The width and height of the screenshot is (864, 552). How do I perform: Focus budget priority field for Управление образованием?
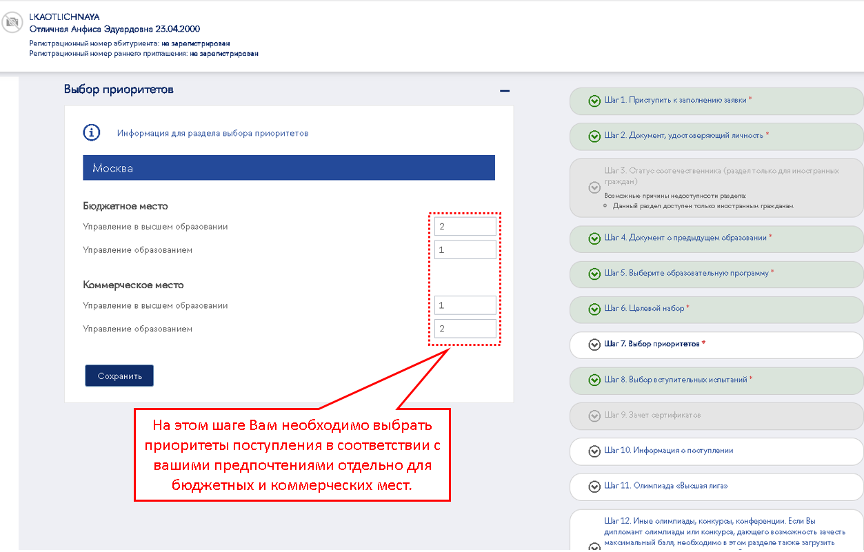[x=465, y=249]
